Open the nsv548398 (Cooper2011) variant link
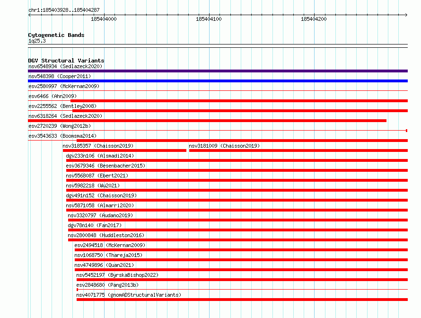The height and width of the screenshot is (318, 421). tap(60, 76)
